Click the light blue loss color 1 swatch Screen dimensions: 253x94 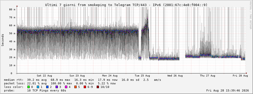click(38, 87)
